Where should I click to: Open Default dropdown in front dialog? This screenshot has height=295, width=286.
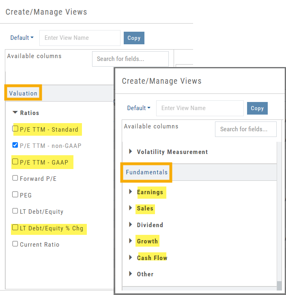pos(139,108)
